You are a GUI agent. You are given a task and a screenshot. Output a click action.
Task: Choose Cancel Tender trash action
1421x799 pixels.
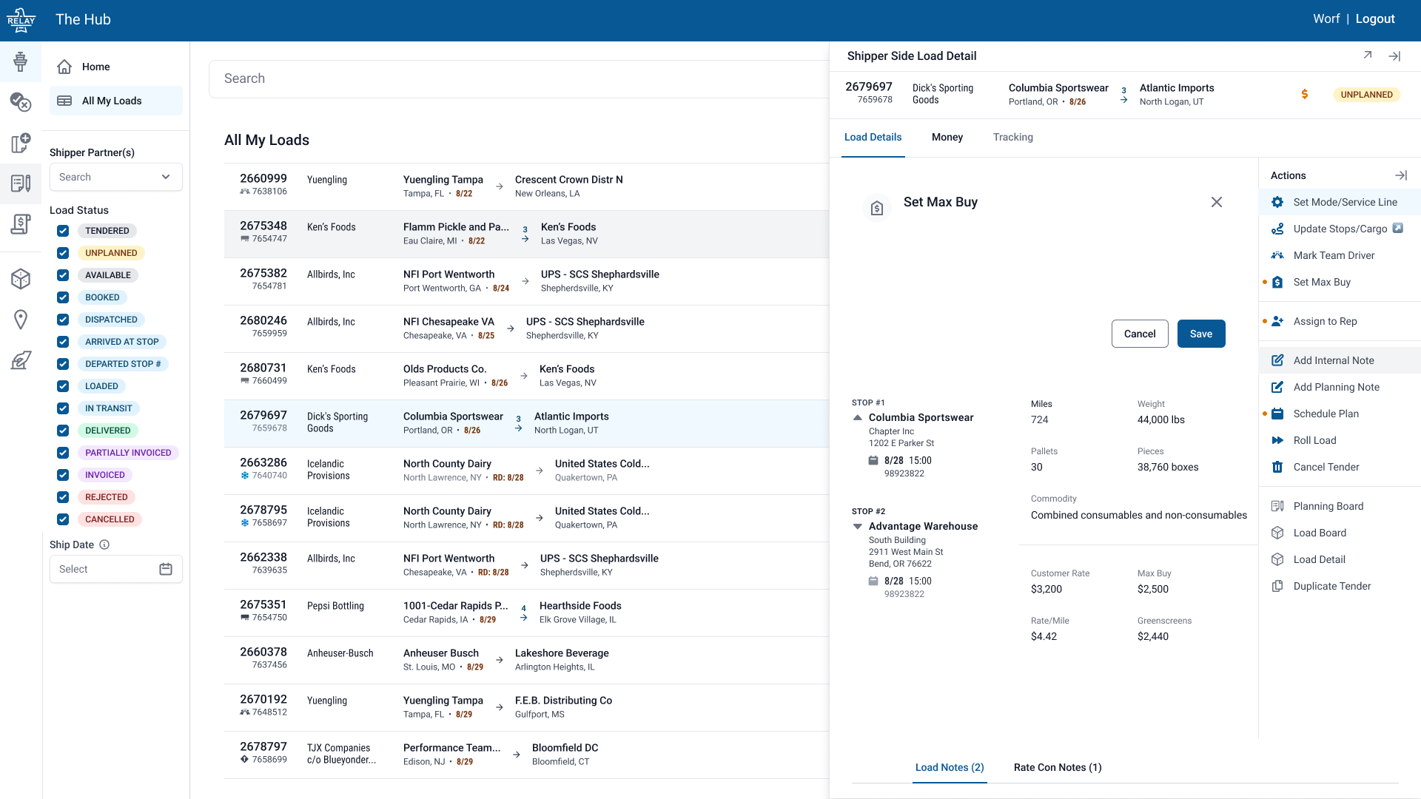coord(1340,467)
